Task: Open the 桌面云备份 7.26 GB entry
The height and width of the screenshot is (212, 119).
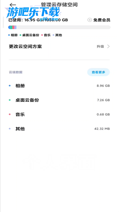Action: click(59, 100)
